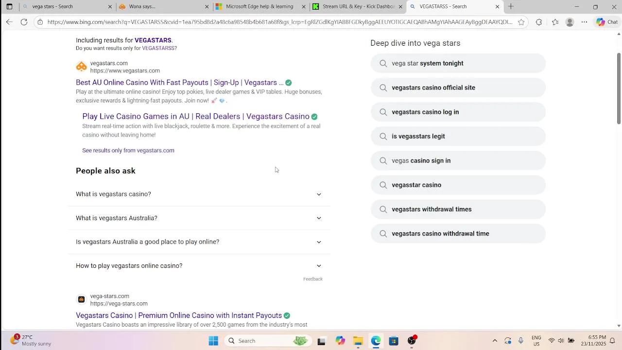Open Copilot Chat sidebar
Viewport: 622px width, 350px height.
tap(607, 22)
